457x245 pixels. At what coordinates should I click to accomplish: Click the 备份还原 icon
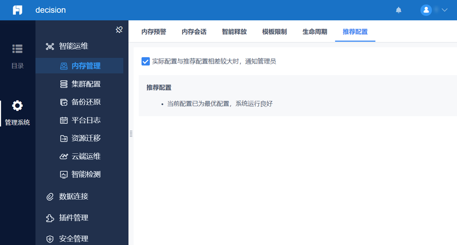click(64, 102)
